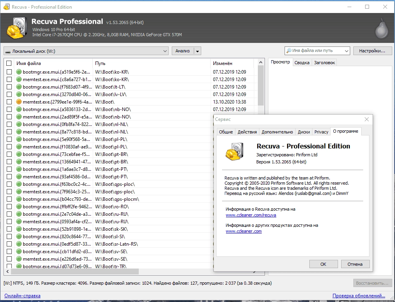Click the Recuva icon in title bar

pos(7,7)
